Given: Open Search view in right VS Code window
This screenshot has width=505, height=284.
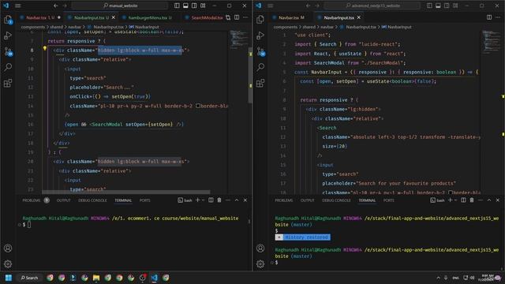Looking at the screenshot, I should click(260, 67).
